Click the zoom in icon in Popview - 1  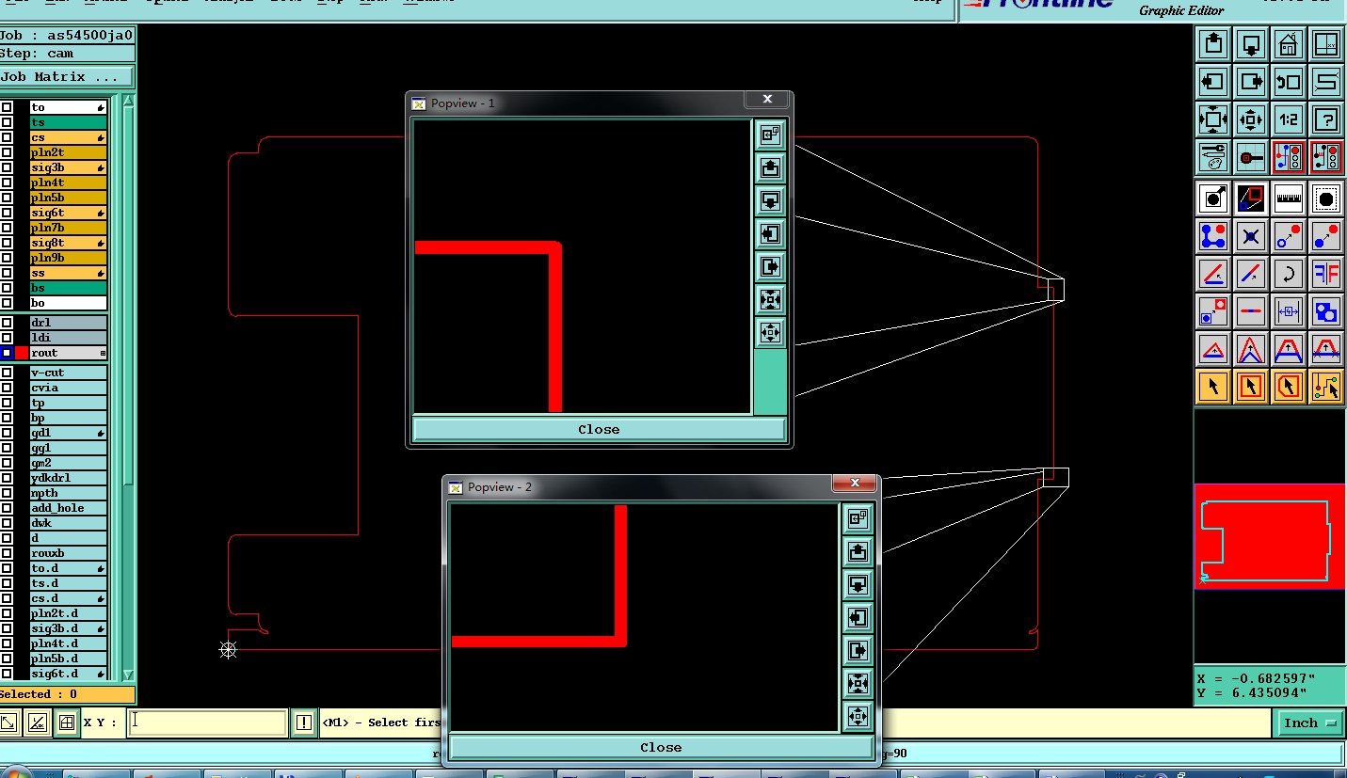click(770, 333)
